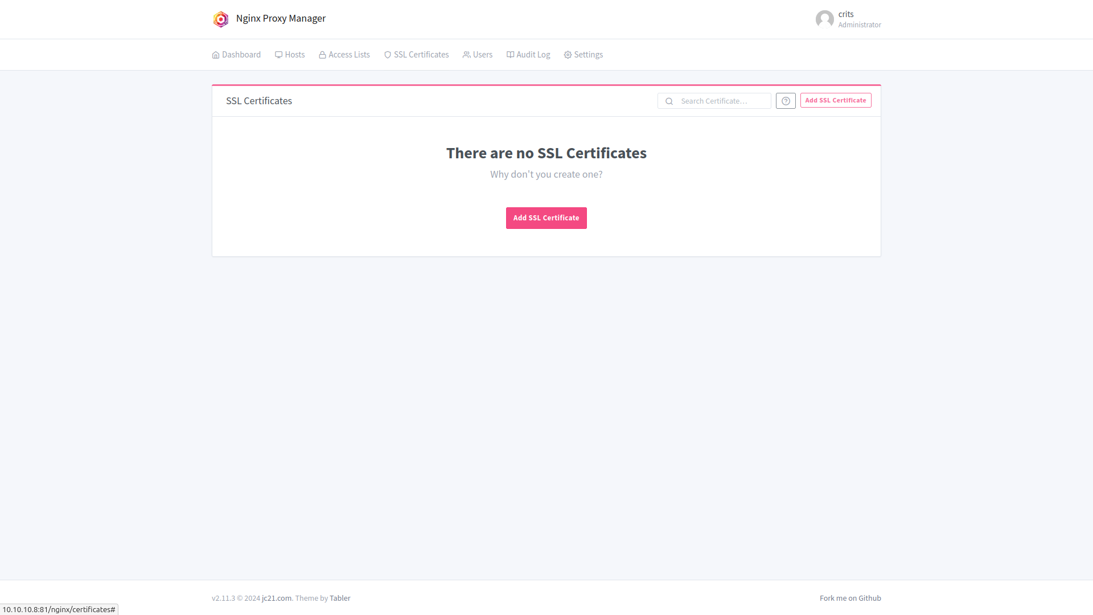Open the Hosts menu
Image resolution: width=1093 pixels, height=615 pixels.
[290, 55]
